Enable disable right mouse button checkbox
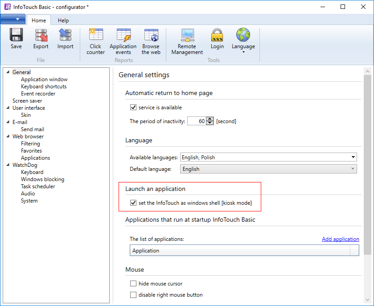This screenshot has height=306, width=374. [133, 295]
